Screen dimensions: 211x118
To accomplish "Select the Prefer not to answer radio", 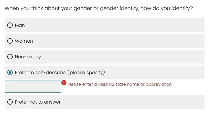I will [x=10, y=102].
